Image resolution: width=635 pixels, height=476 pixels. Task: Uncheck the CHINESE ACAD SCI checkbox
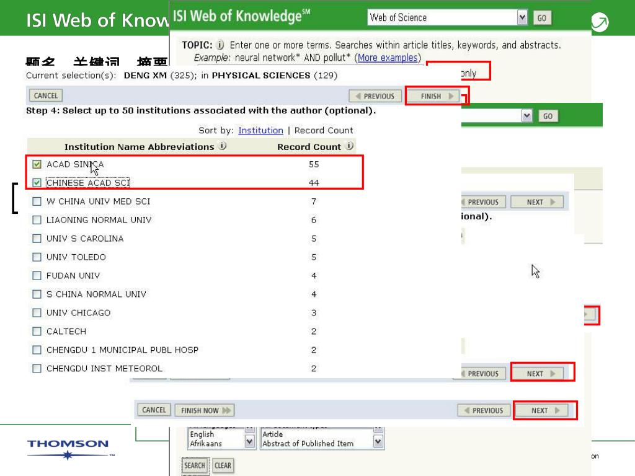coord(37,183)
